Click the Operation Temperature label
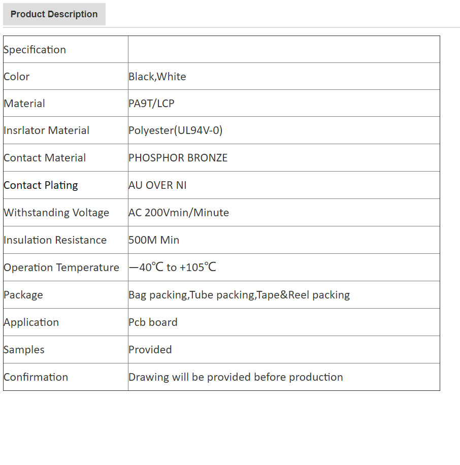The height and width of the screenshot is (465, 460). coord(61,268)
